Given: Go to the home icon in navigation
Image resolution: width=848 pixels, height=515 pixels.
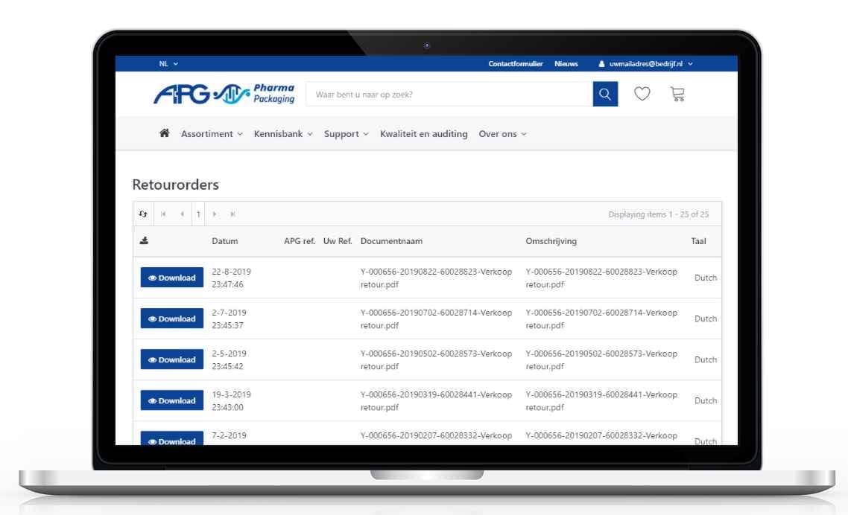Looking at the screenshot, I should click(165, 134).
